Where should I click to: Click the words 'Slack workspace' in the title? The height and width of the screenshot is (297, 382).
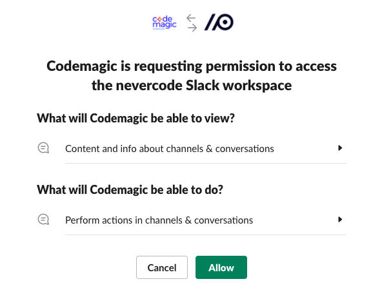point(239,86)
